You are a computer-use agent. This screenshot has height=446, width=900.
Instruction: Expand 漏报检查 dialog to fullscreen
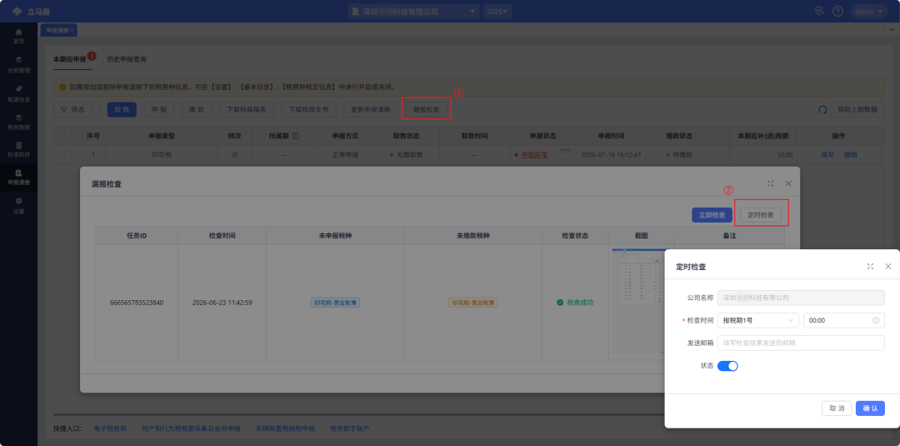pyautogui.click(x=770, y=183)
